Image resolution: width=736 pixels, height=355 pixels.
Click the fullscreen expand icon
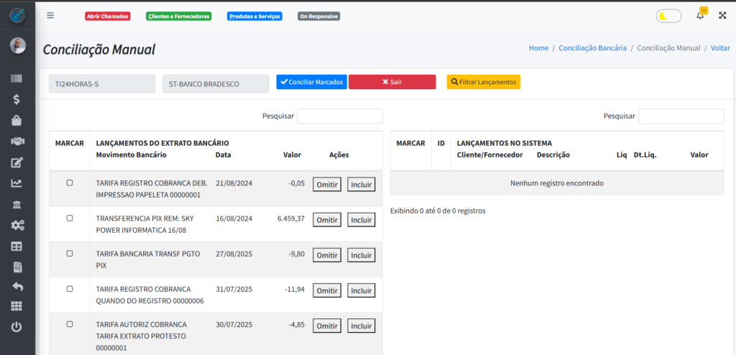pos(722,15)
